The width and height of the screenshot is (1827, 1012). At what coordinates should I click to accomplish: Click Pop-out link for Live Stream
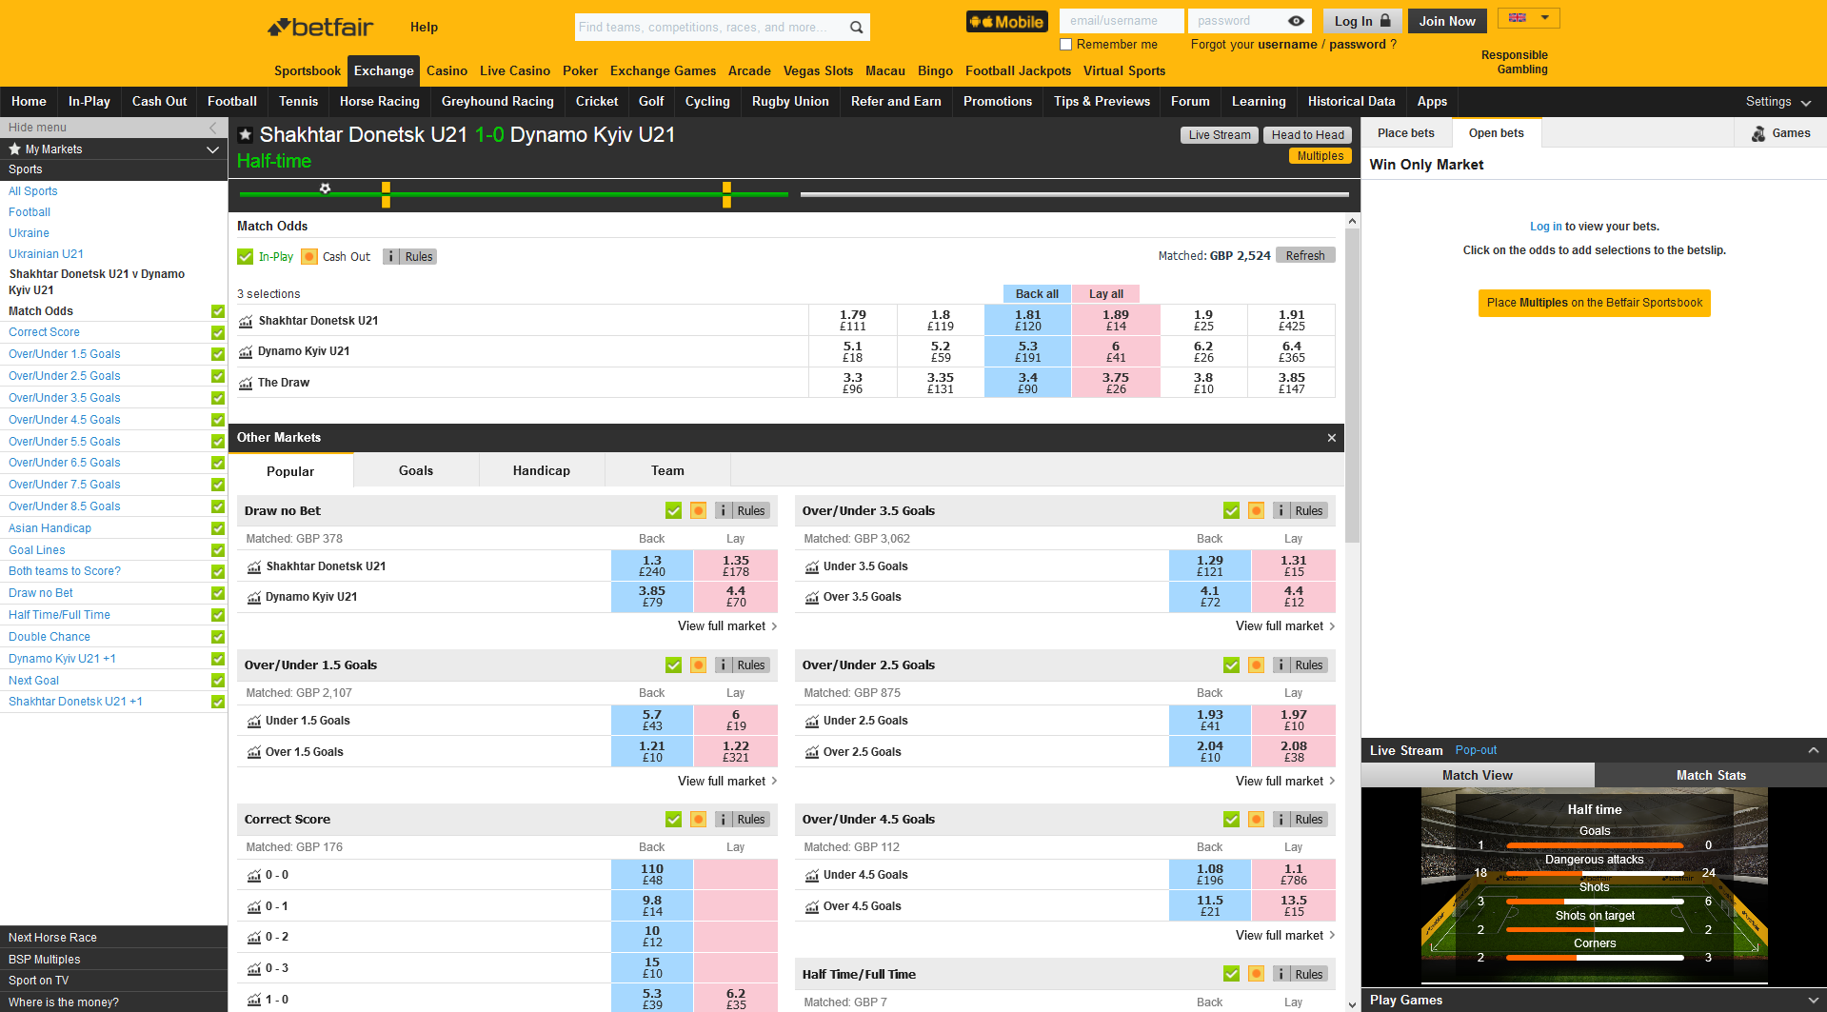click(1476, 750)
